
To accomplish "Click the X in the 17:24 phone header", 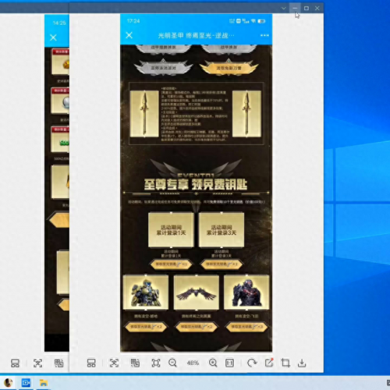I will click(x=129, y=35).
